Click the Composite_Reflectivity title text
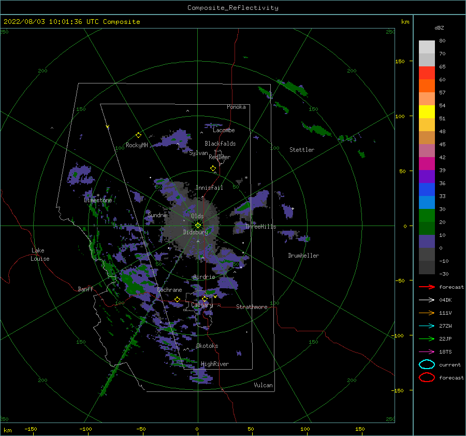This screenshot has height=436, width=466. pyautogui.click(x=233, y=8)
